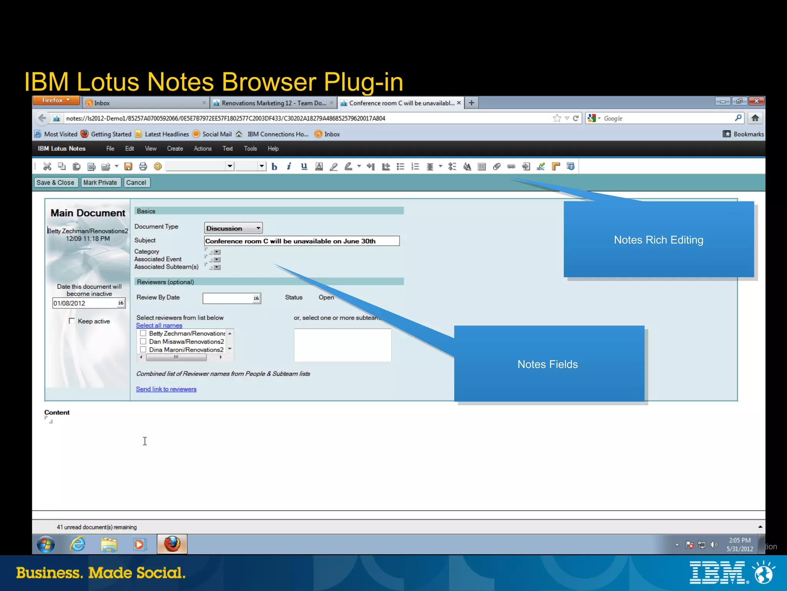Open the Tools menu
787x591 pixels.
250,148
